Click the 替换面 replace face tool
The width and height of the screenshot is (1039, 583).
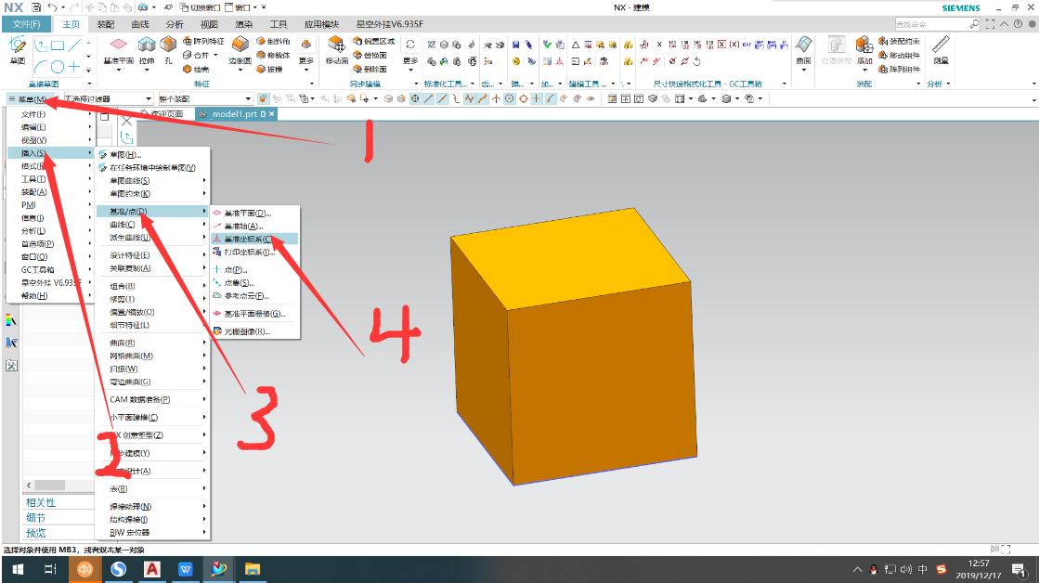click(370, 55)
